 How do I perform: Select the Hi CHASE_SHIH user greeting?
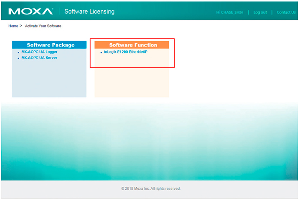click(x=229, y=12)
